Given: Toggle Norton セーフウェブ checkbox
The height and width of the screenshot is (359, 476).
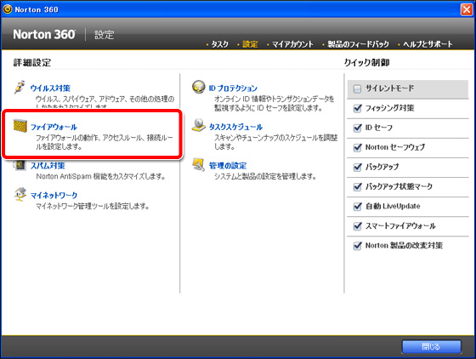Looking at the screenshot, I should [358, 147].
